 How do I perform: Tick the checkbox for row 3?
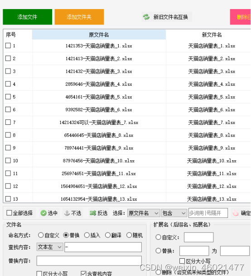tap(8, 71)
